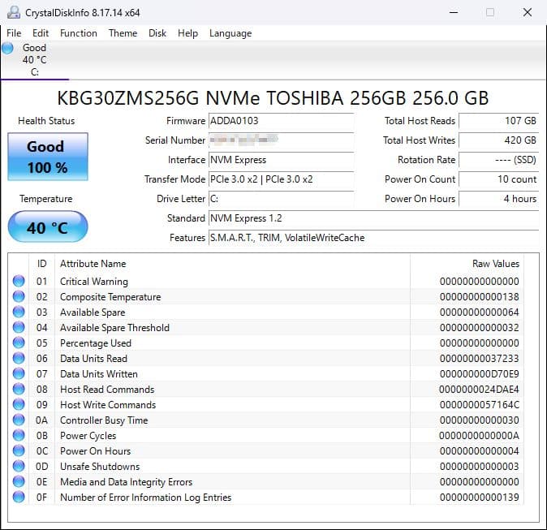
Task: Click the 40 °C temperature button
Action: (48, 226)
